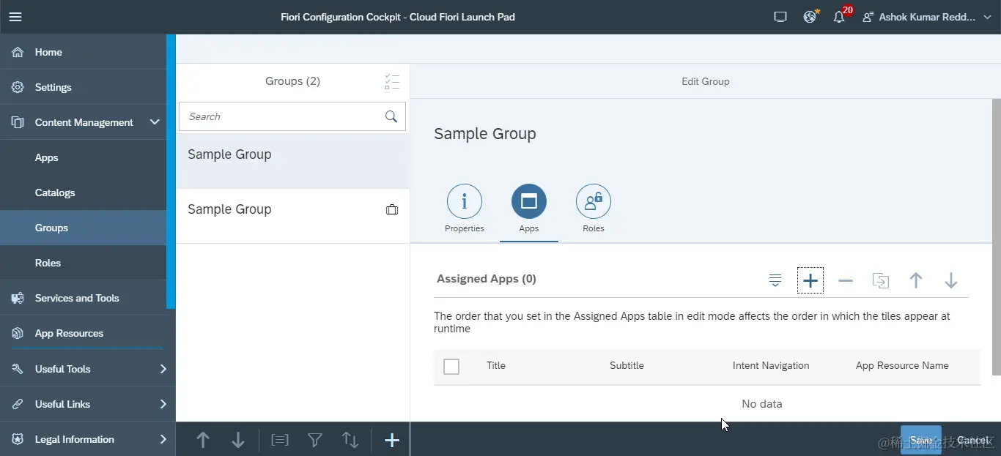
Task: Move assigned app up with arrow icon
Action: tap(916, 280)
